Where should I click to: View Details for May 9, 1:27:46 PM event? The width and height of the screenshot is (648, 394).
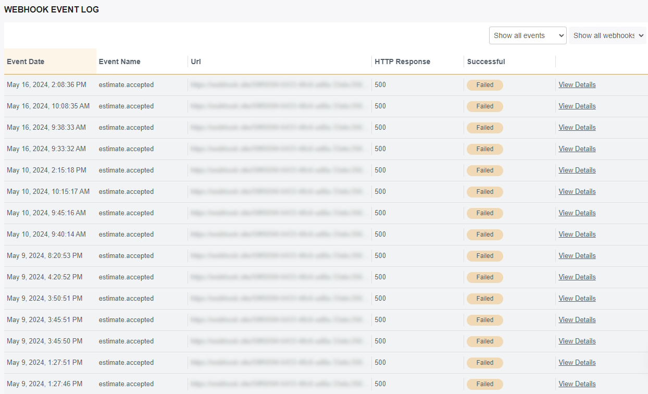tap(577, 384)
